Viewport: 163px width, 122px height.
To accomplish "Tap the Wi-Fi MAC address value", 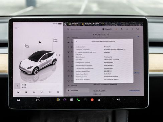I will pyautogui.click(x=111, y=79).
